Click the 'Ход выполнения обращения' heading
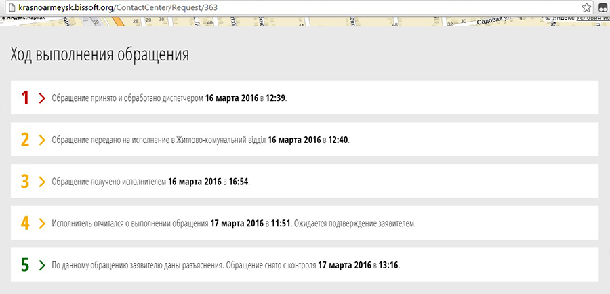Screen dimensions: 610x294 pyautogui.click(x=100, y=55)
